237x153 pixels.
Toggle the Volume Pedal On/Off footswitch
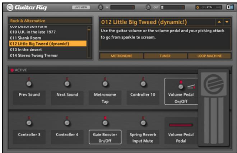(181, 87)
